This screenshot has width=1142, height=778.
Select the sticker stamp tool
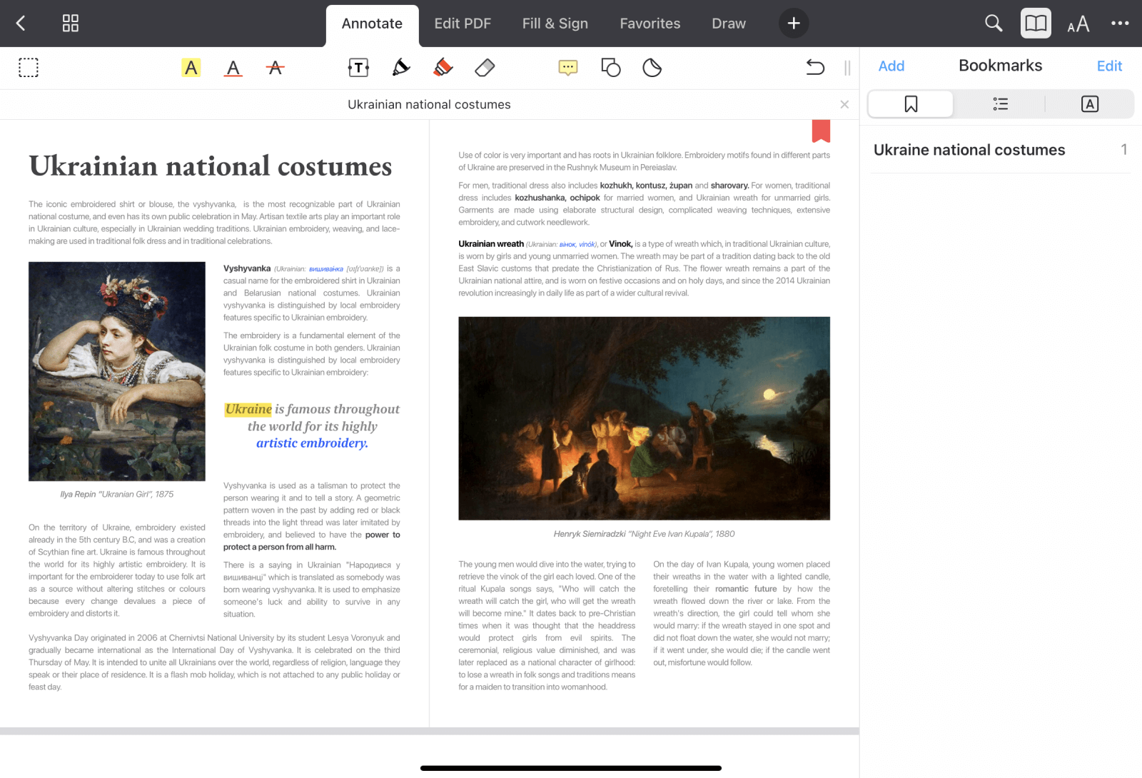click(x=652, y=68)
